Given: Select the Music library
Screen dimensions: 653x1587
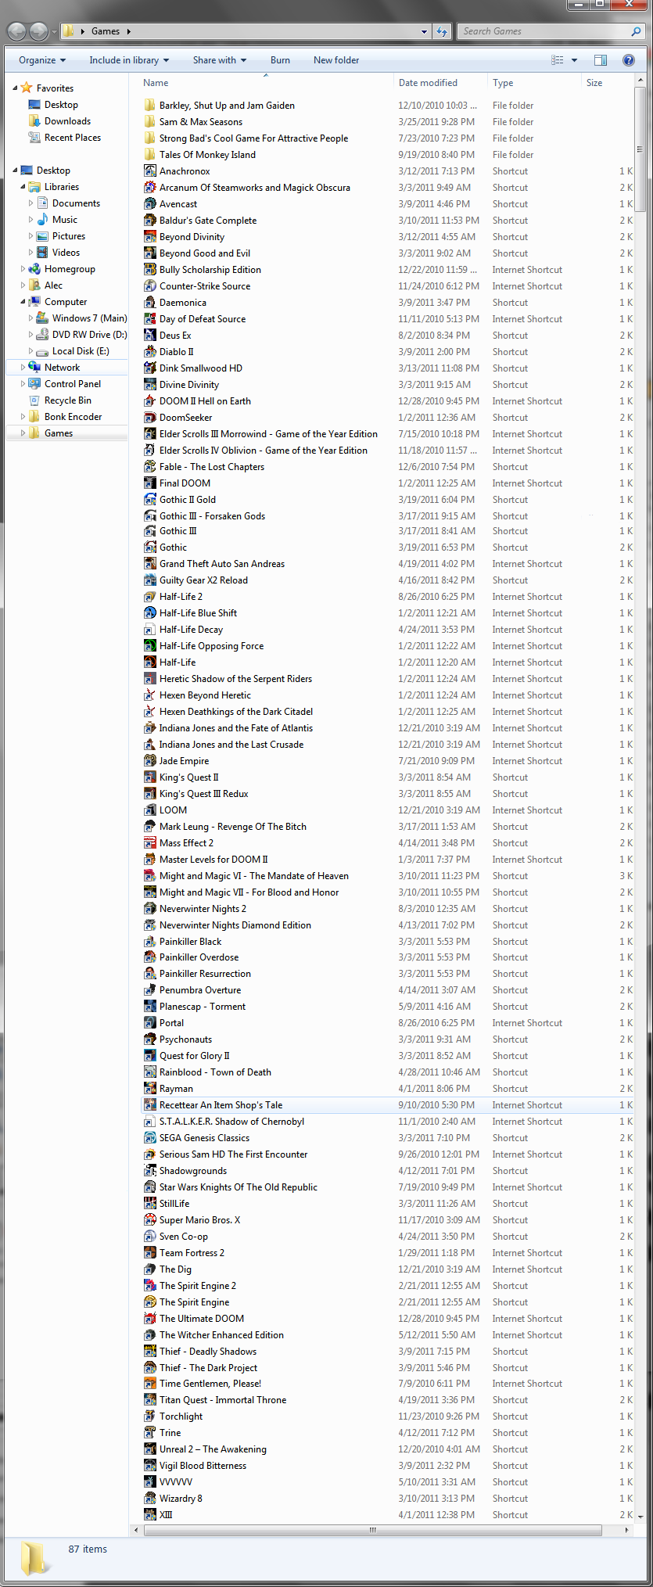Looking at the screenshot, I should pyautogui.click(x=65, y=220).
